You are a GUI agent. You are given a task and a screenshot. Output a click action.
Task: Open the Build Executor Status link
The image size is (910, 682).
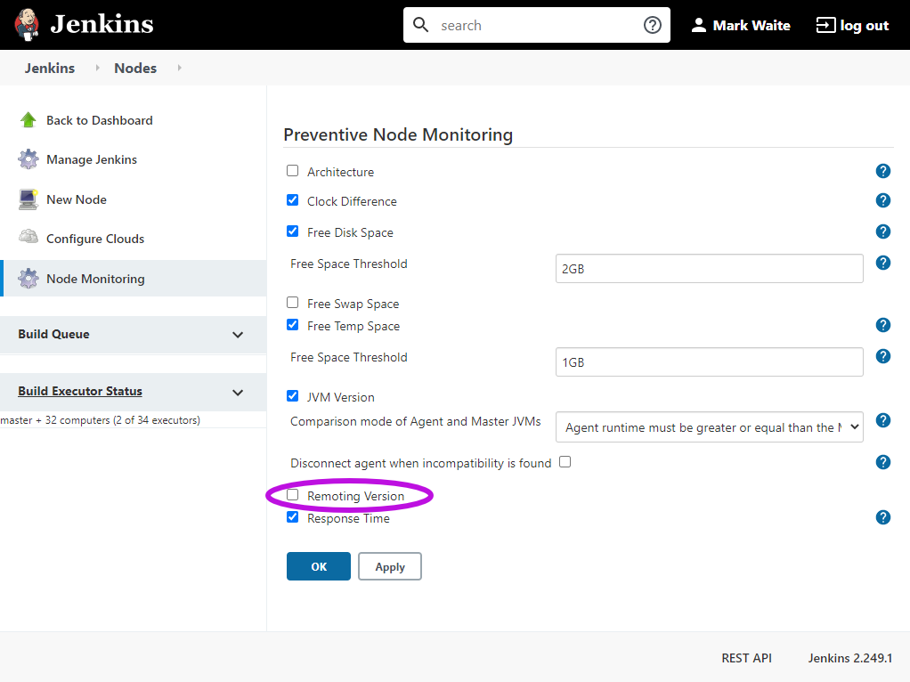click(80, 391)
